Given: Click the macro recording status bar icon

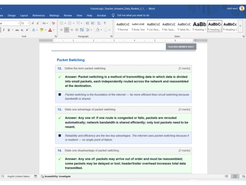Looking at the screenshot, I should click(35, 177).
